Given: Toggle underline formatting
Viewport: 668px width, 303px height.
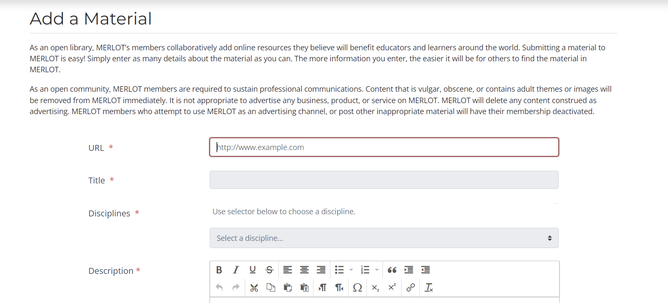Looking at the screenshot, I should point(252,270).
